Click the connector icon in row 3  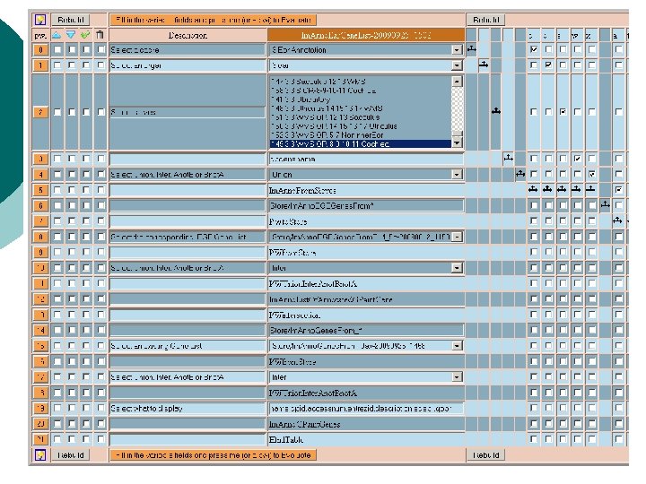(509, 158)
